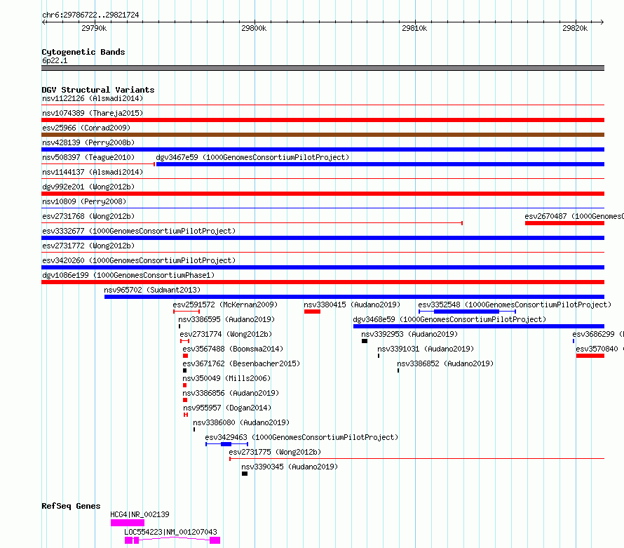Select esv2731775 (Wong2012b) label
Screen dimensions: 624x548
tap(275, 452)
